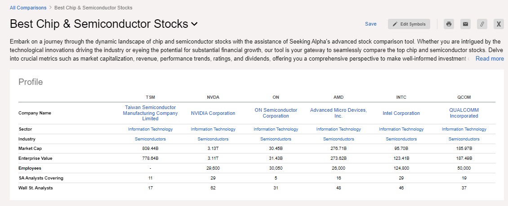Image resolution: width=508 pixels, height=206 pixels.
Task: Save this comparison
Action: (370, 24)
